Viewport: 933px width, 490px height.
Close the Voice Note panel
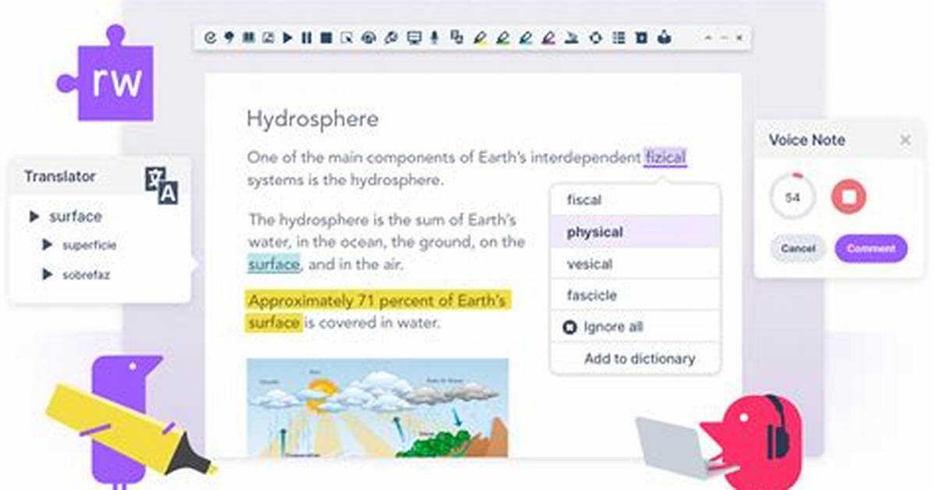click(x=905, y=140)
